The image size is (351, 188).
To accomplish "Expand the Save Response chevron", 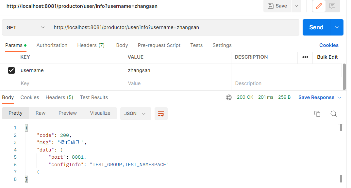I will [340, 97].
